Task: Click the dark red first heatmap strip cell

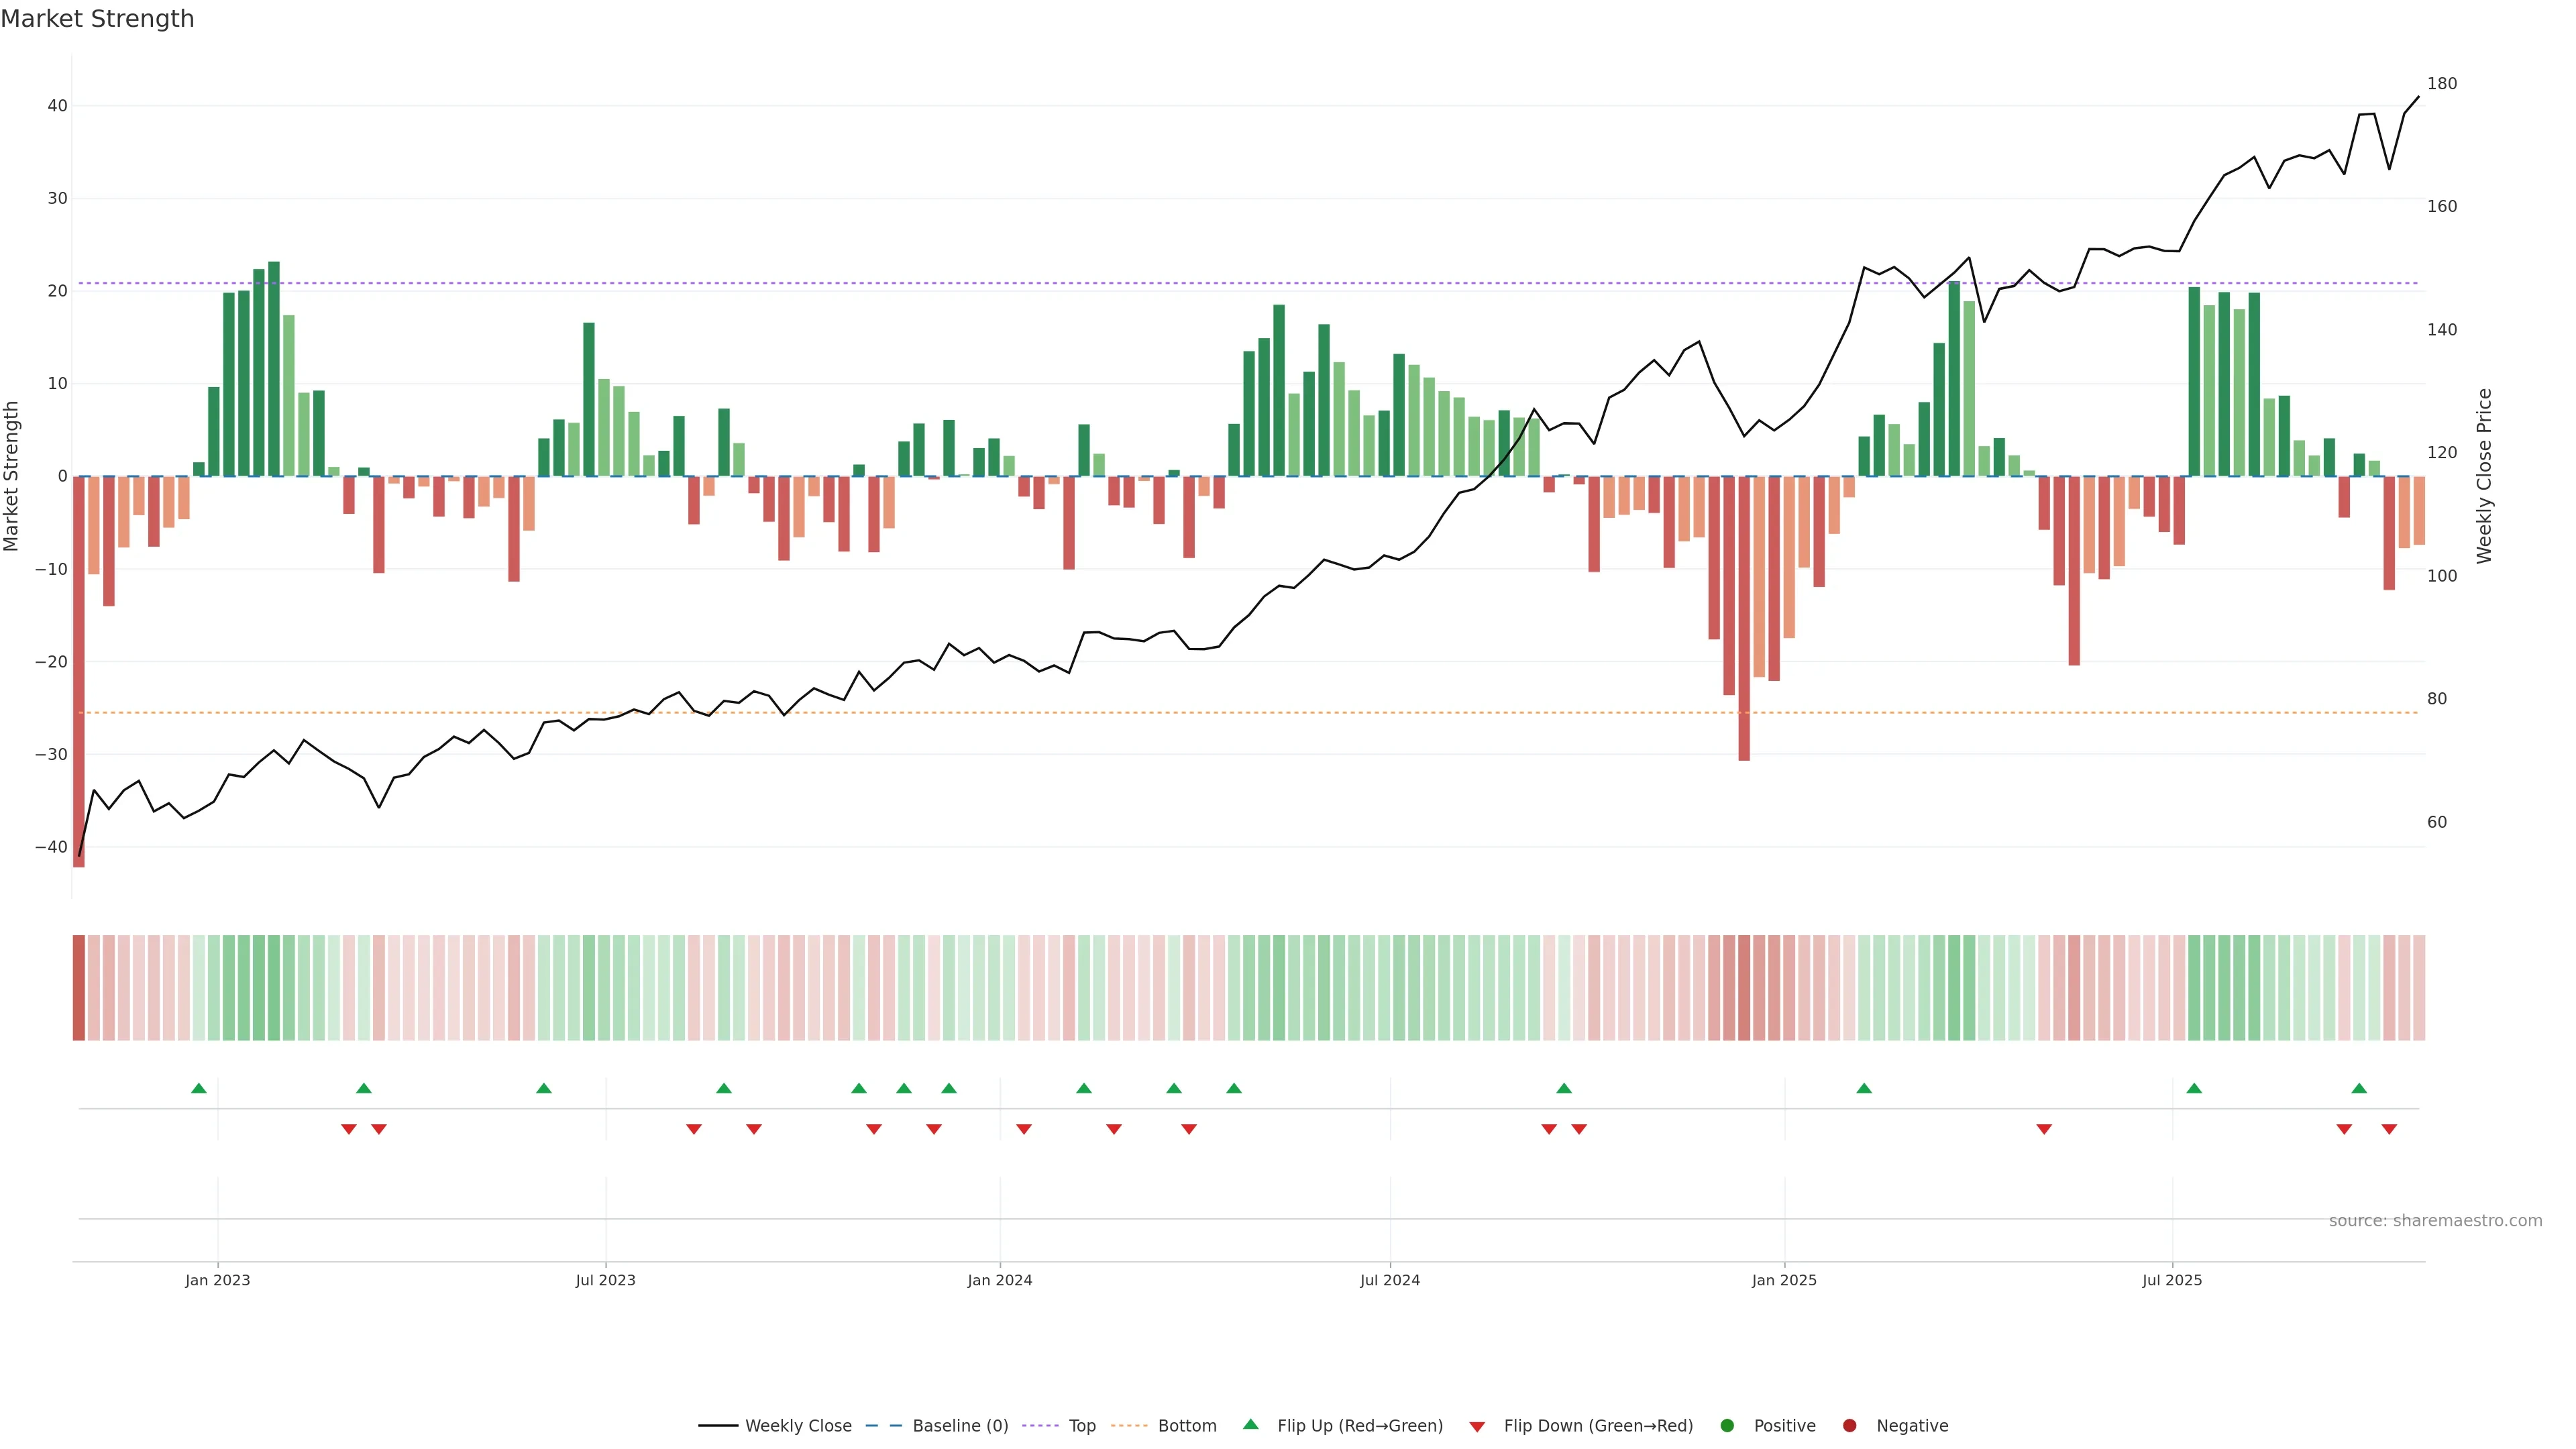Action: pos(79,987)
